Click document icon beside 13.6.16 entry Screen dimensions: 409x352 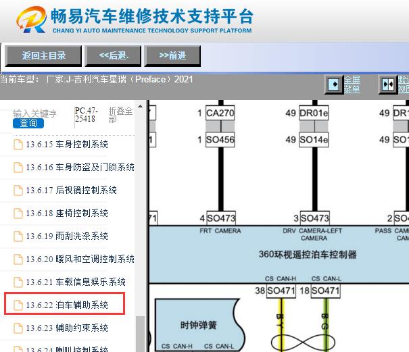(18, 168)
